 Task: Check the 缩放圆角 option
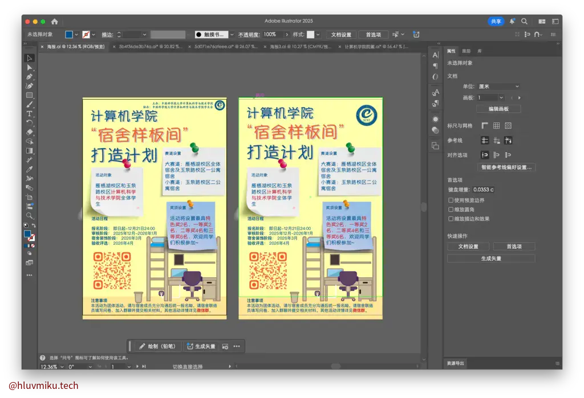pos(450,210)
